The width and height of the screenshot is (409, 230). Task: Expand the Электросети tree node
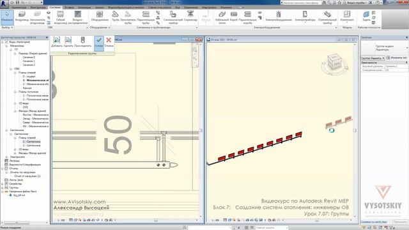click(x=6, y=157)
